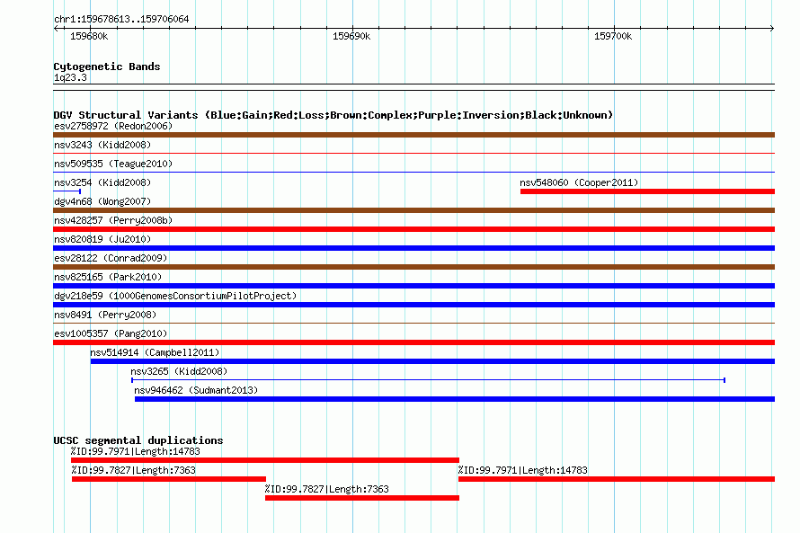Image resolution: width=800 pixels, height=533 pixels.
Task: Click the blue nsv820819 gain bar
Action: point(413,248)
